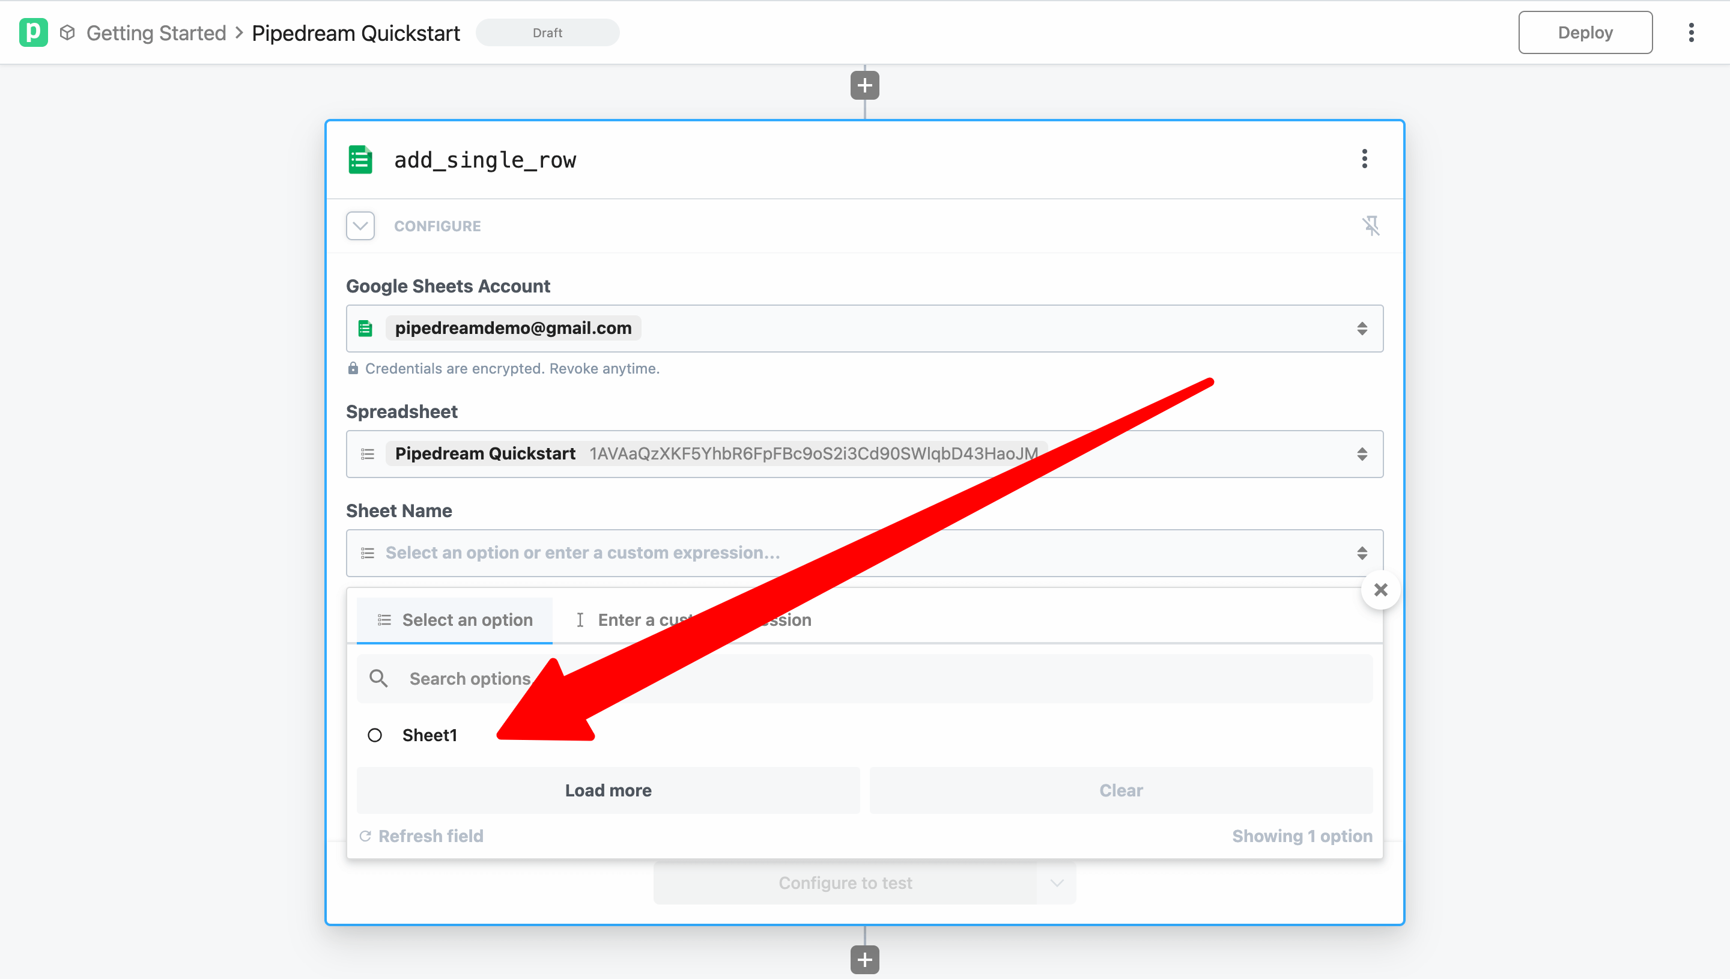The image size is (1730, 979).
Task: Click the Clear button in dropdown
Action: coord(1121,789)
